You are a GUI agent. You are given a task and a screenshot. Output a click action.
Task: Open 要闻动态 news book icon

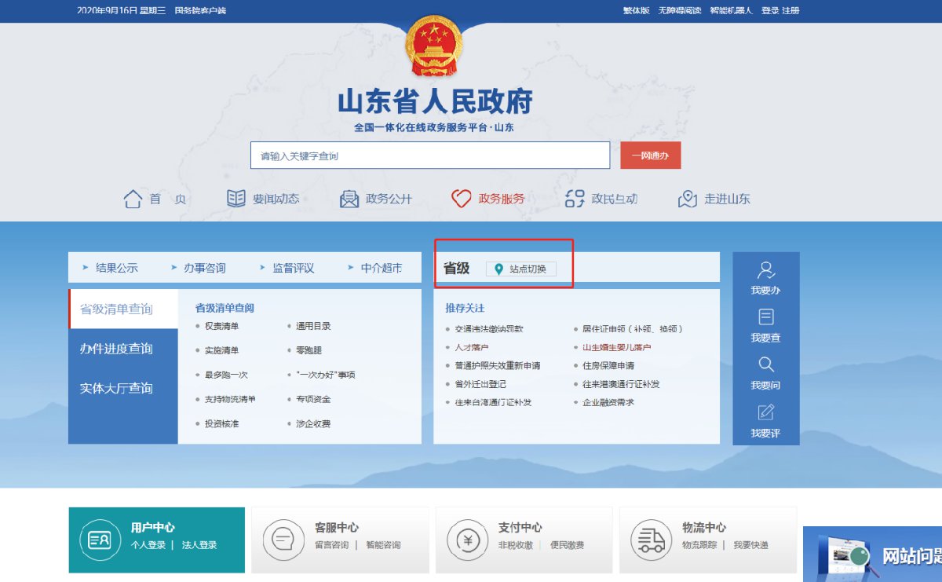pyautogui.click(x=236, y=199)
